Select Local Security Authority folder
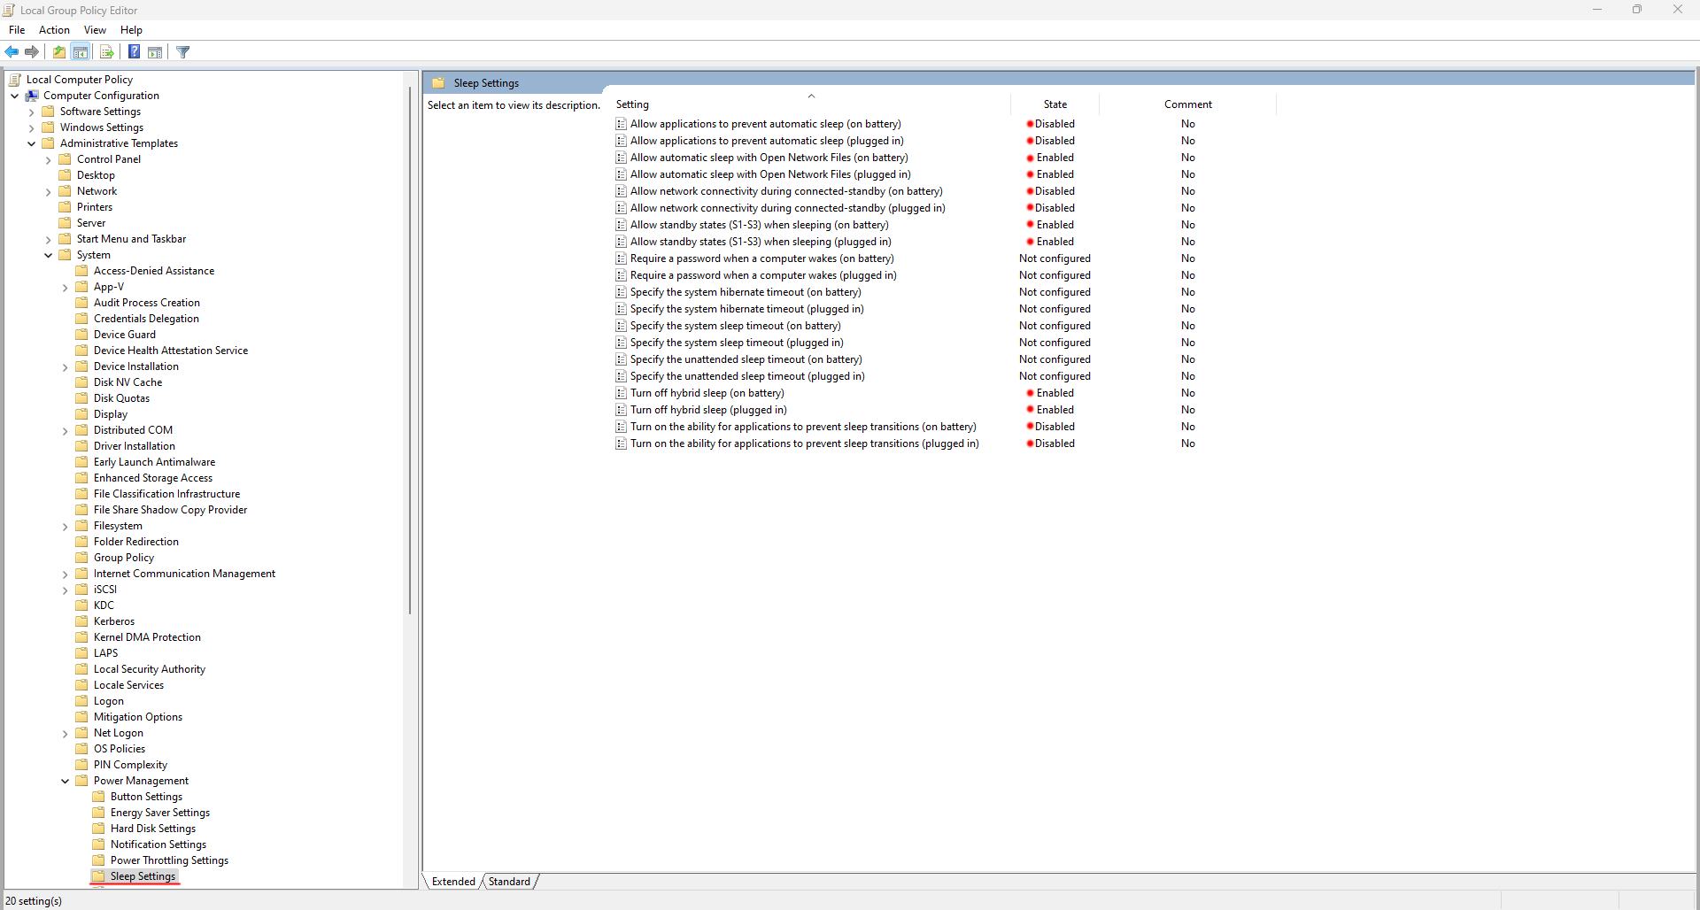 click(x=150, y=669)
